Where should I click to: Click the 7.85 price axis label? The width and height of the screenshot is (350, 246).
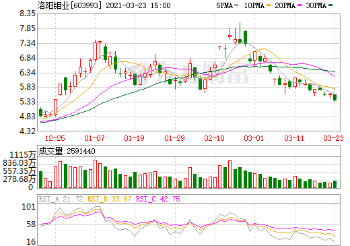(x=28, y=28)
